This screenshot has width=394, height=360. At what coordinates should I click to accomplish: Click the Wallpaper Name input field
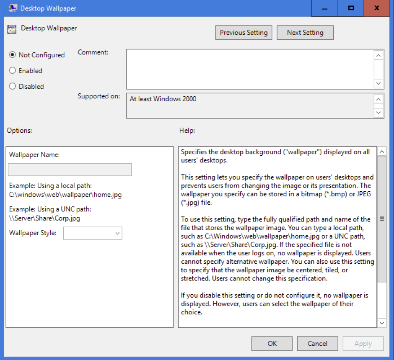tap(70, 170)
